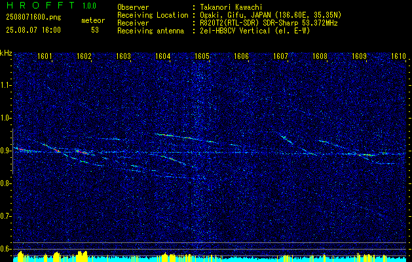Screen dimensions: 412x262
Task: Click the 0.6 kHz frequency label
Action: click(x=6, y=249)
